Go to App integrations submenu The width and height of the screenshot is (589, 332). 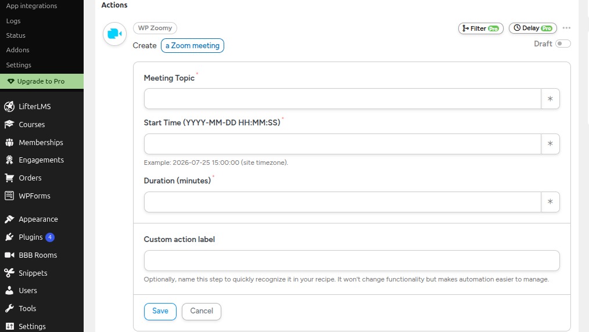(31, 6)
